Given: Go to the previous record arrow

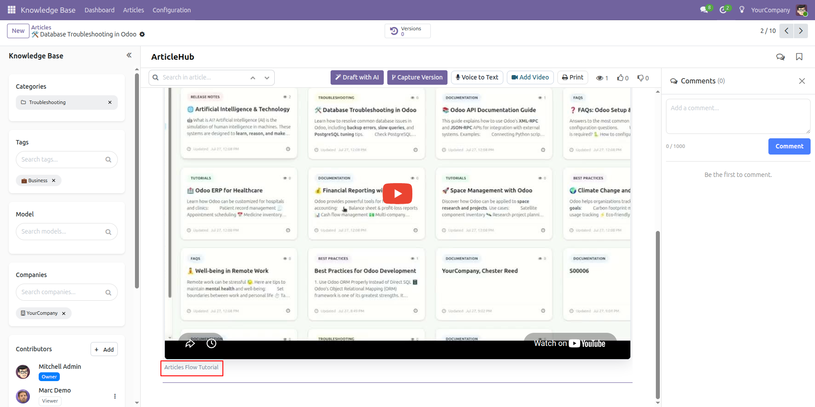Looking at the screenshot, I should click(x=786, y=31).
